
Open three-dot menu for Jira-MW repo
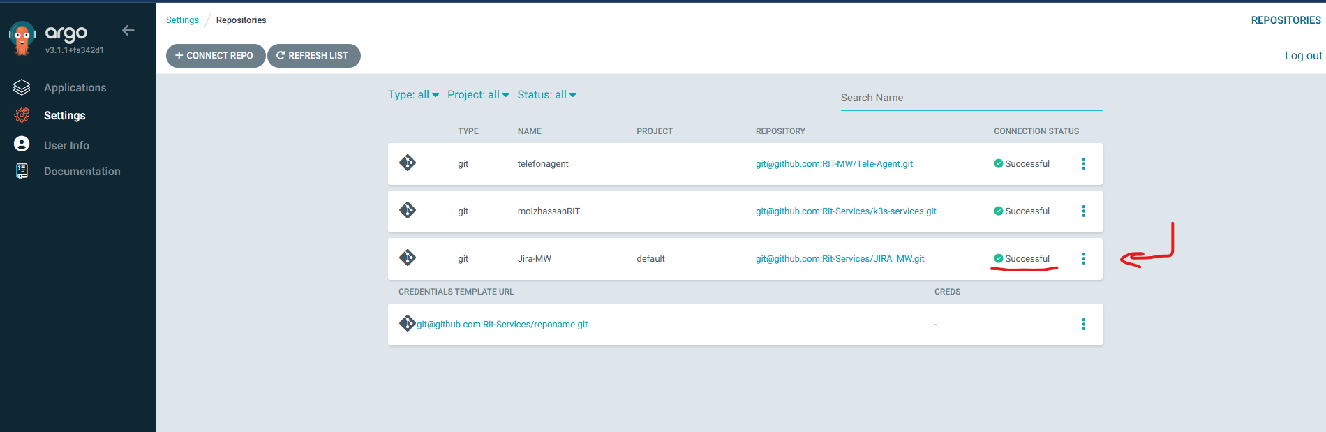click(x=1083, y=258)
